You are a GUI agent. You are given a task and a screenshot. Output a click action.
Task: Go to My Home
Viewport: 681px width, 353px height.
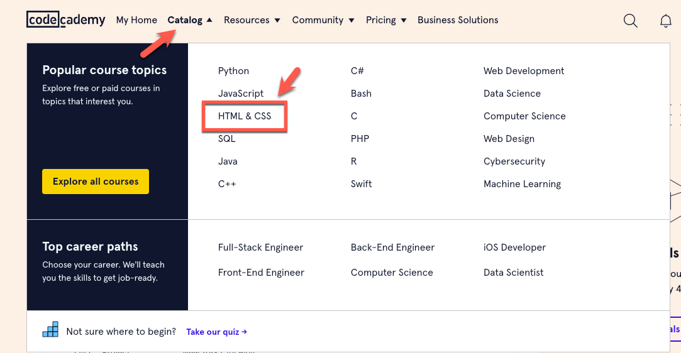(136, 20)
